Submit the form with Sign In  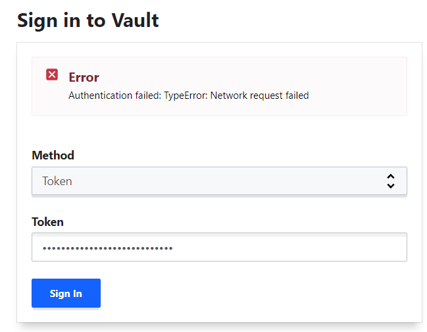click(x=66, y=293)
